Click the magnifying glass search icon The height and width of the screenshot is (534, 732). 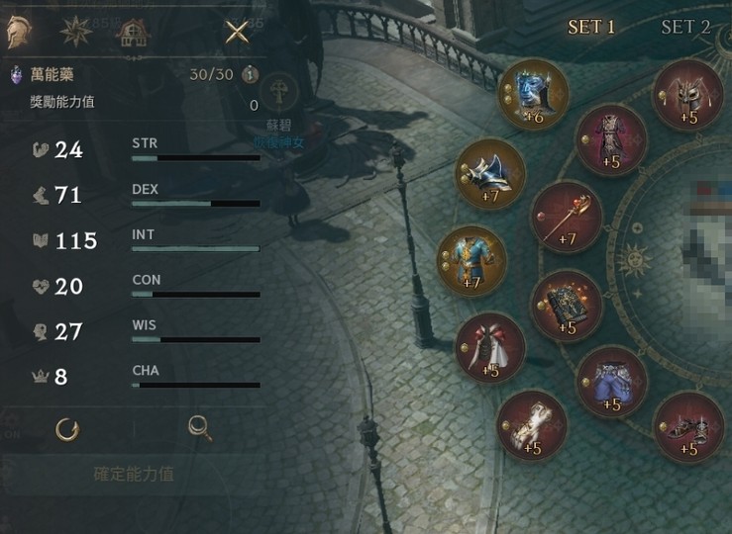200,428
